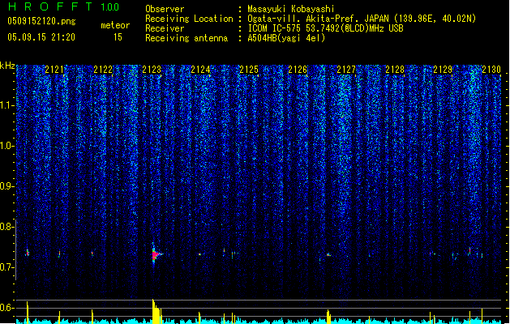510x324 pixels.
Task: Click the 2121 time marker
Action: [54, 70]
